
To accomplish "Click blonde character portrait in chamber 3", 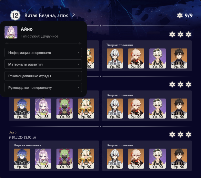I will (86, 159).
